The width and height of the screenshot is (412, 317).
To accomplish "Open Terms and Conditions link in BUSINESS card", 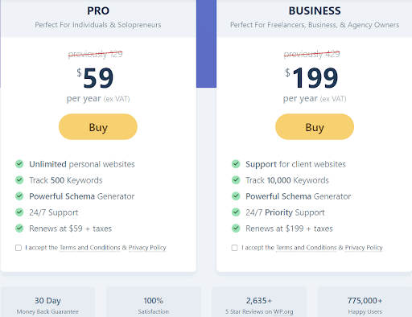I will pyautogui.click(x=306, y=247).
